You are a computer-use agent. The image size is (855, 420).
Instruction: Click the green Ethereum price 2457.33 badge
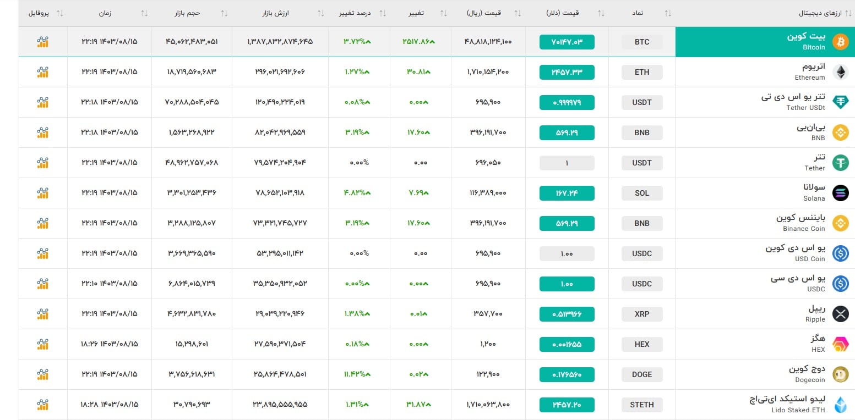click(x=567, y=72)
